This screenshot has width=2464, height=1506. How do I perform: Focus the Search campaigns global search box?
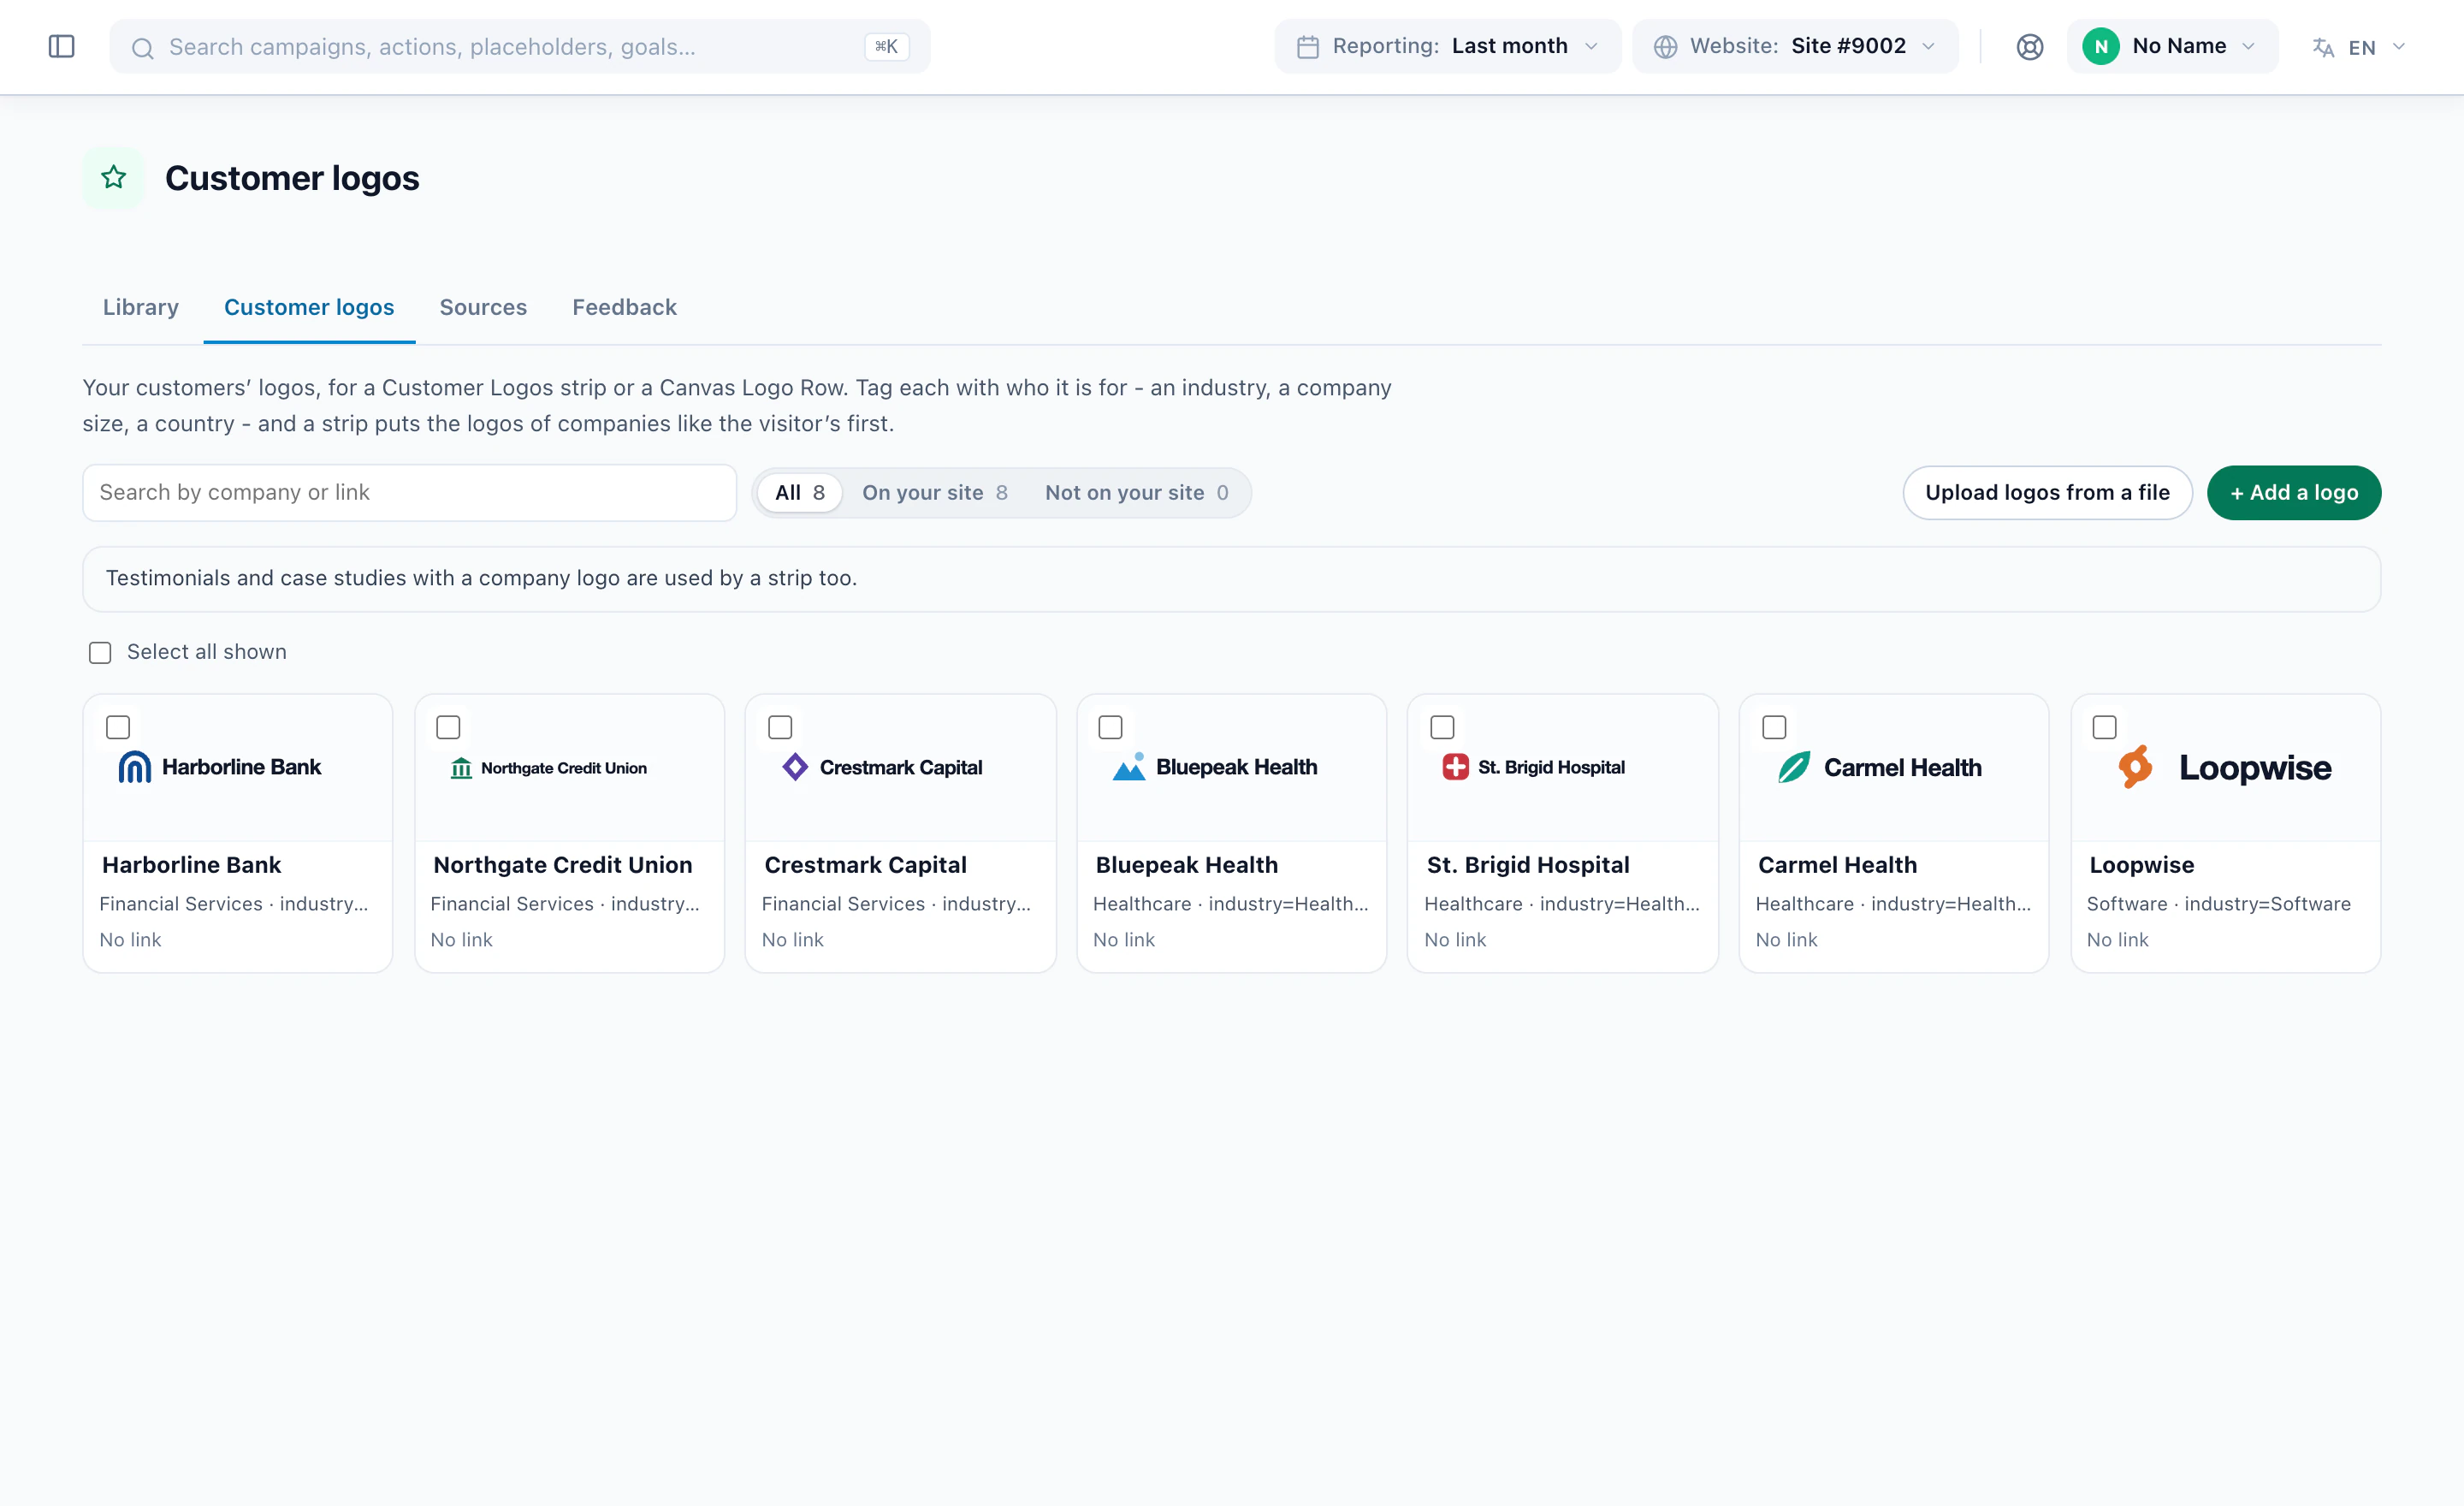pos(519,46)
